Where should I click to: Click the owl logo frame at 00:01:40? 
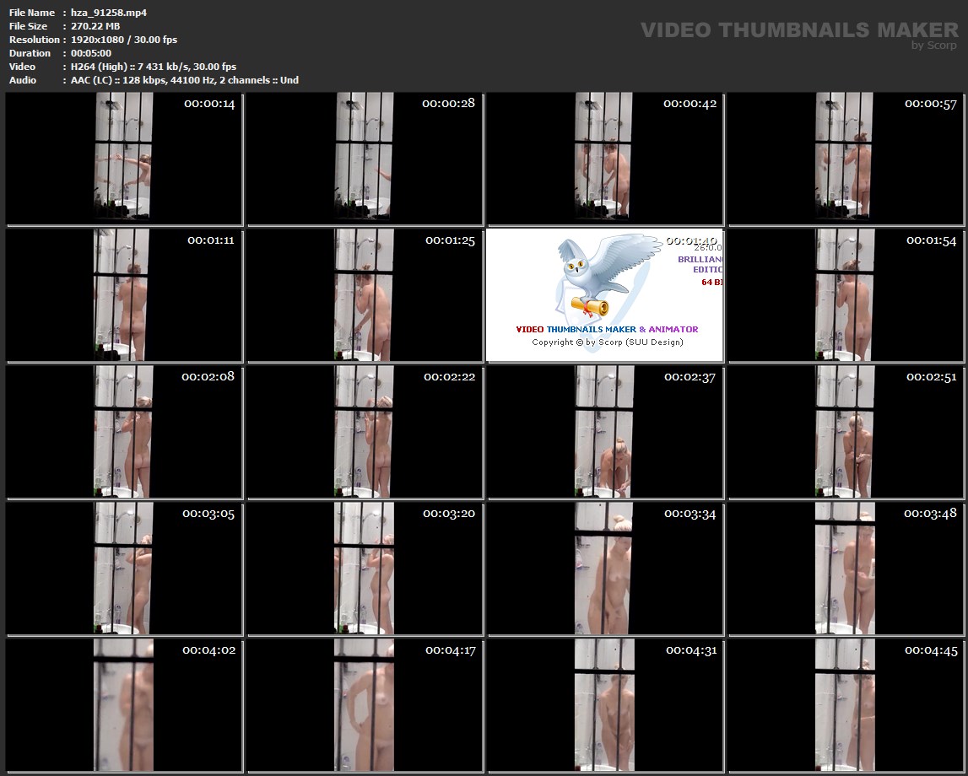(x=605, y=295)
